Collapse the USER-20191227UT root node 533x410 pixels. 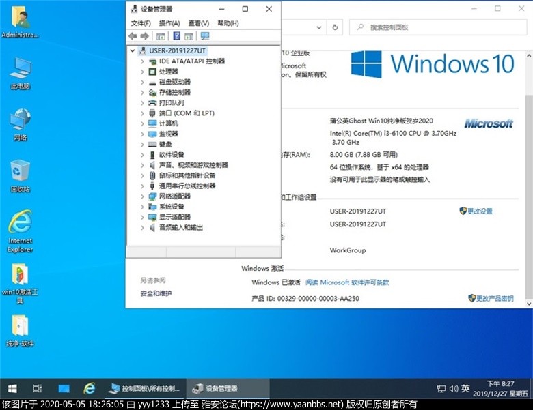click(133, 51)
